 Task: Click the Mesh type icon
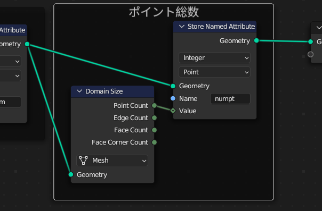pyautogui.click(x=83, y=161)
